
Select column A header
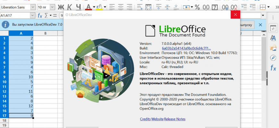[x=21, y=33]
